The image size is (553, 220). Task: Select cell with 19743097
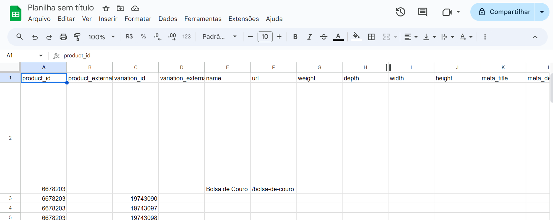pos(135,208)
